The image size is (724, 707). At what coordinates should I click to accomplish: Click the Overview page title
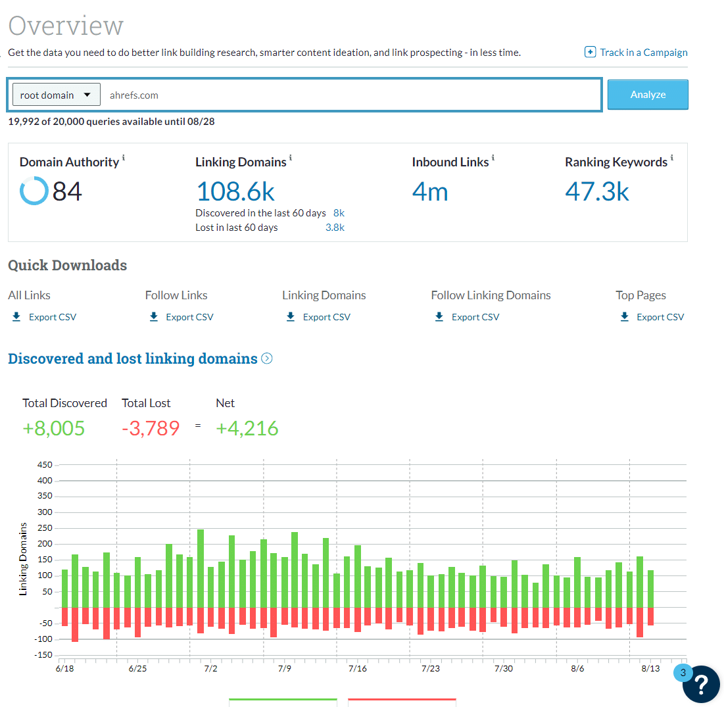(66, 26)
